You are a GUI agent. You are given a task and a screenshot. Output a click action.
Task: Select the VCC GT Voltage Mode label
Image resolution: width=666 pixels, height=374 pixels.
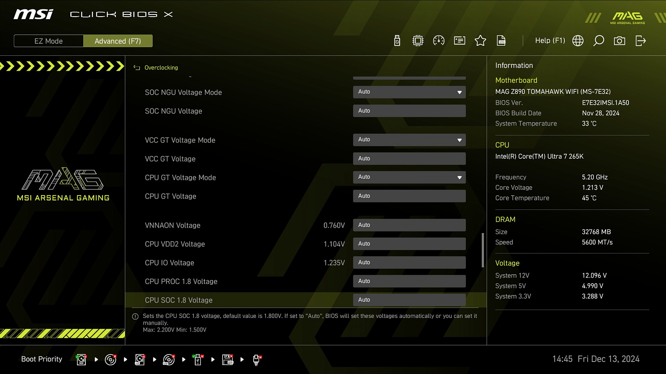point(180,140)
